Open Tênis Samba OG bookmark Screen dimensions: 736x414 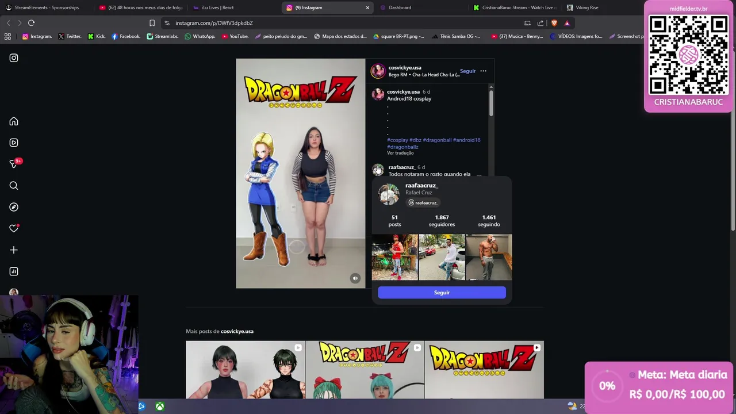point(456,36)
